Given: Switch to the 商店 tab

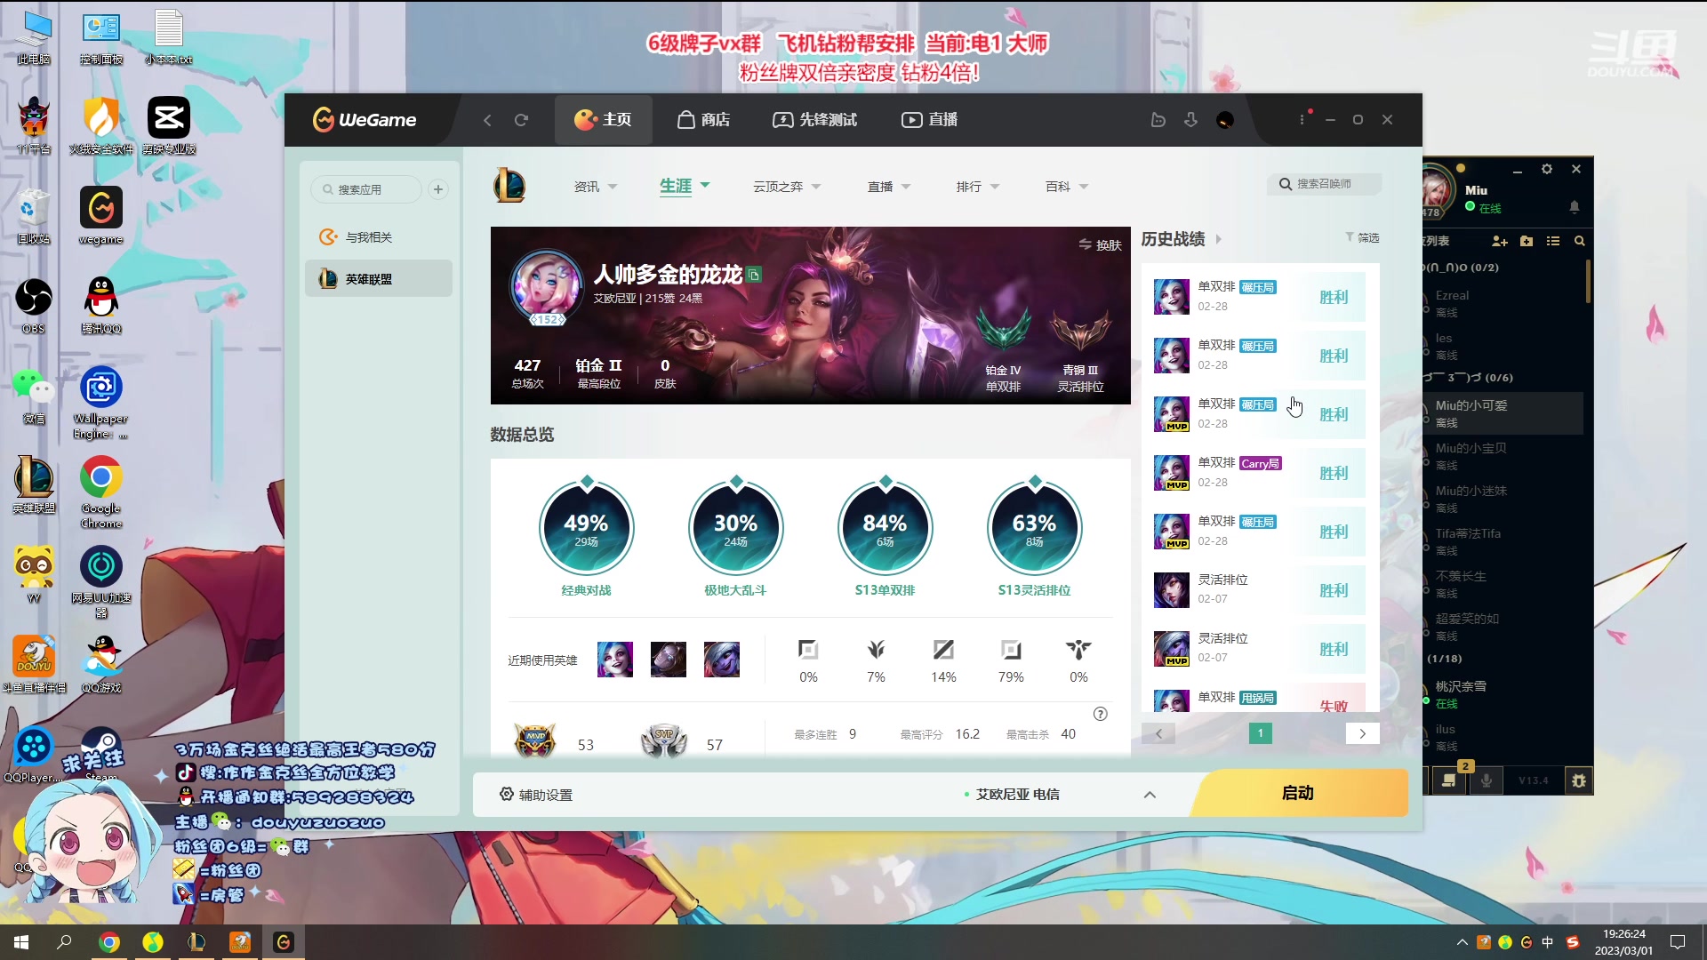Looking at the screenshot, I should pyautogui.click(x=703, y=120).
